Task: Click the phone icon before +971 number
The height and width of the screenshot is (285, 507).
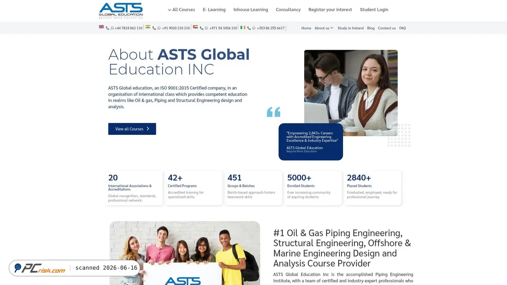Action: pyautogui.click(x=201, y=28)
